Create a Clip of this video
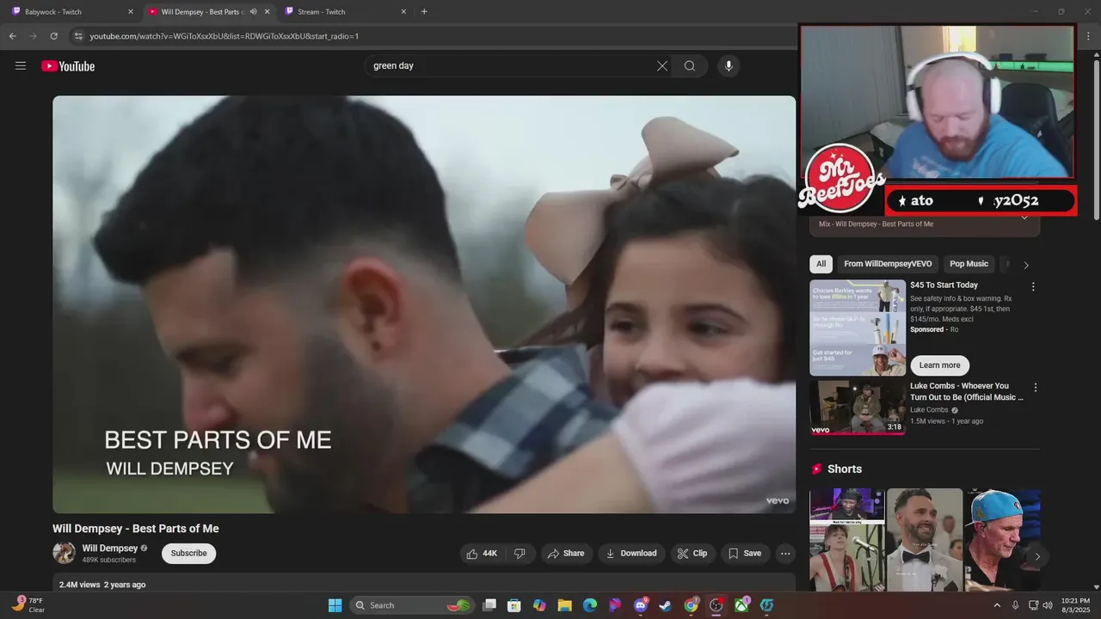 [692, 554]
